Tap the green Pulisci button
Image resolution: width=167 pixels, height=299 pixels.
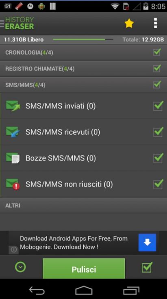tap(84, 269)
